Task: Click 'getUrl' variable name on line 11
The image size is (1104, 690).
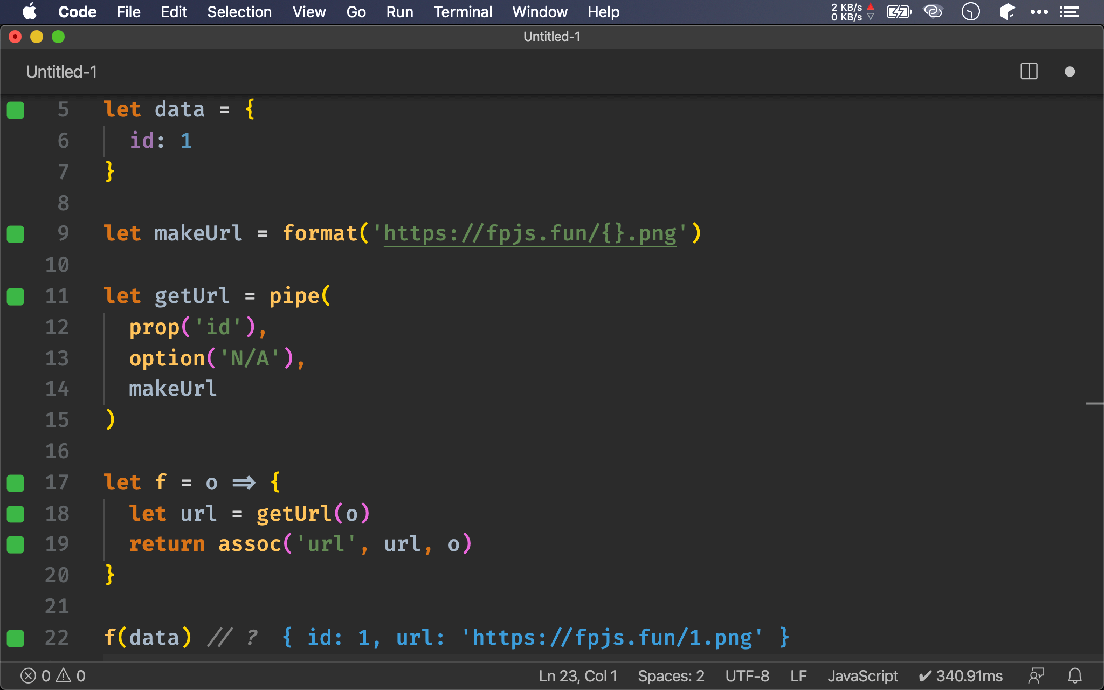Action: [x=192, y=296]
